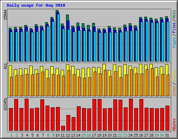This screenshot has width=178, height=139.
Task: Click the orange Sites bar for day 8
Action: (48, 87)
